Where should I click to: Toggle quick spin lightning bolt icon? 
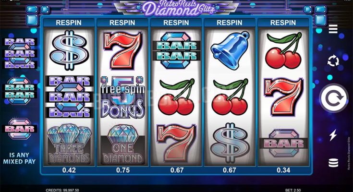tap(333, 135)
